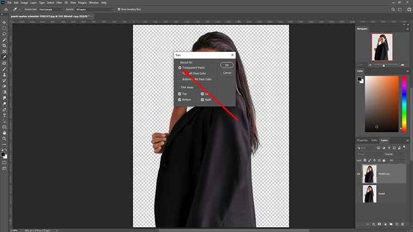Open the layer blend mode dropdown

pyautogui.click(x=369, y=154)
